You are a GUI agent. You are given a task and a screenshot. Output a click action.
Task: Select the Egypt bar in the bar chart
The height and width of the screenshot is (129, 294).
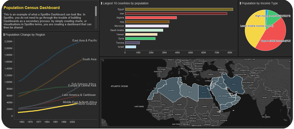point(179,9)
